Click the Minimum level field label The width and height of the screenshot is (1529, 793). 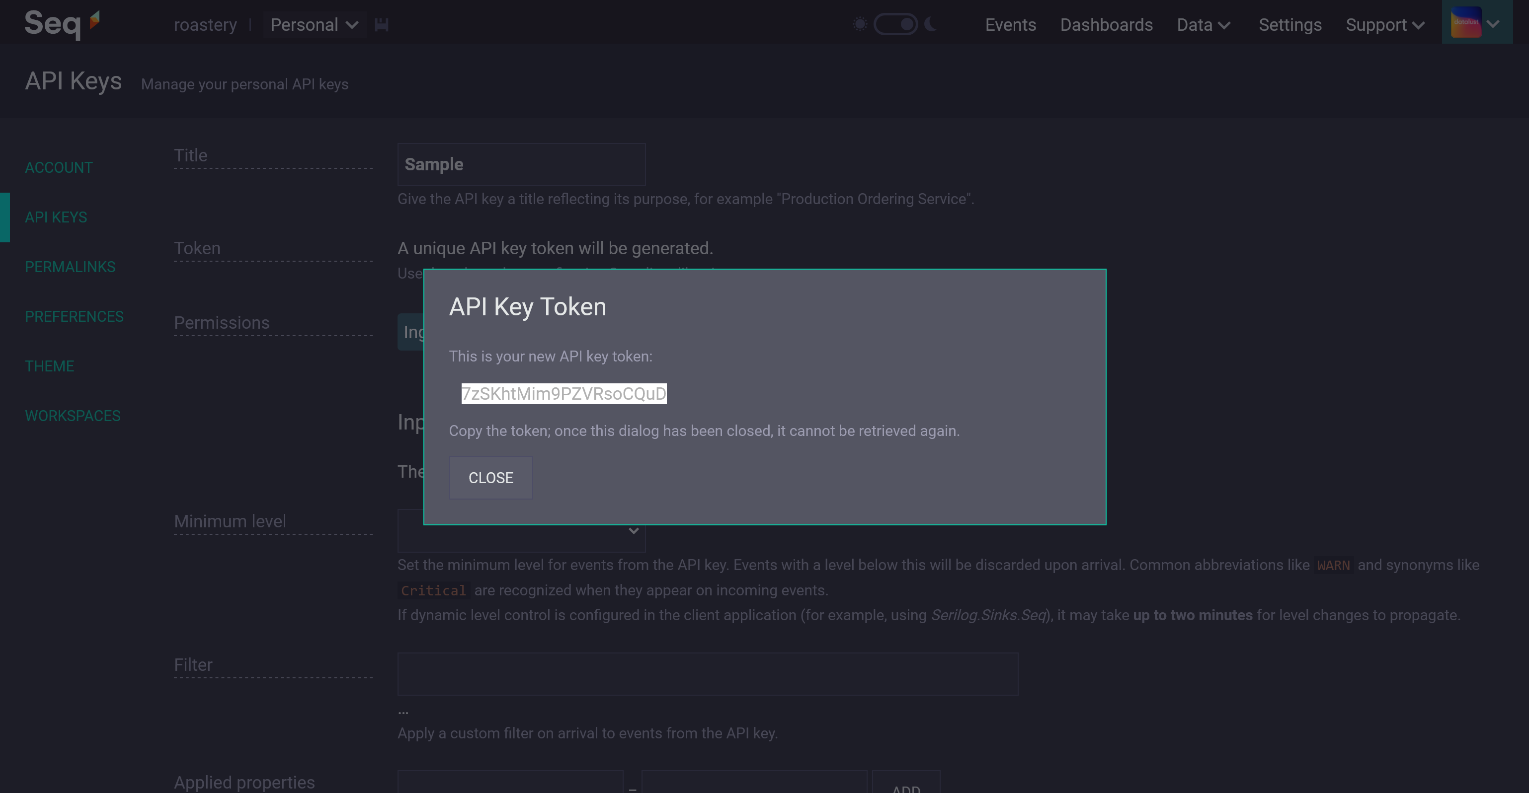(230, 521)
